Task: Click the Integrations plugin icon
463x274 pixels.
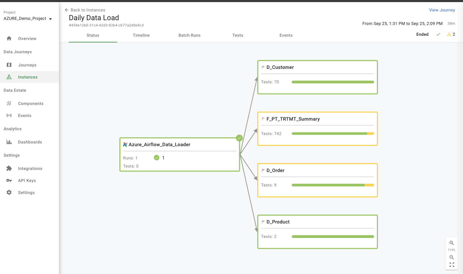Action: pyautogui.click(x=9, y=168)
